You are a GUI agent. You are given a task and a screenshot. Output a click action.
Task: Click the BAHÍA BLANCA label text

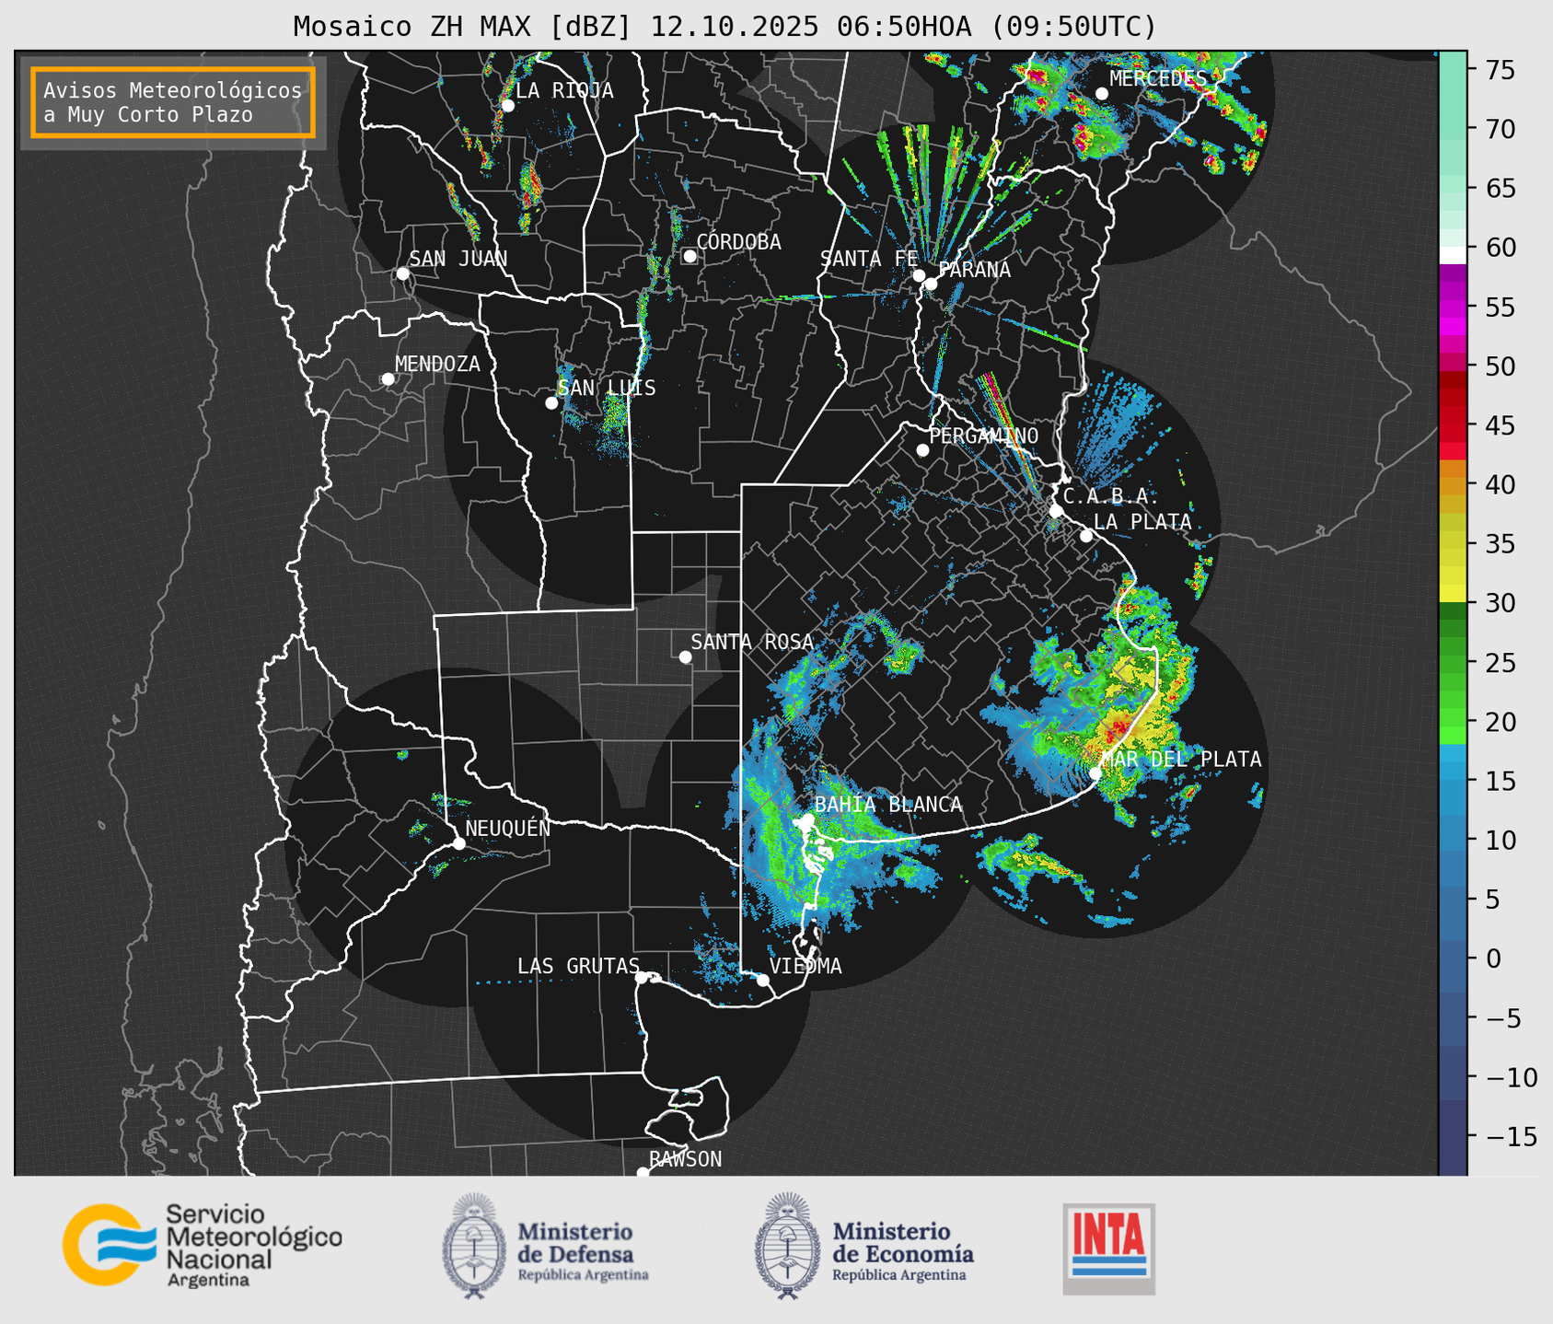tap(888, 805)
